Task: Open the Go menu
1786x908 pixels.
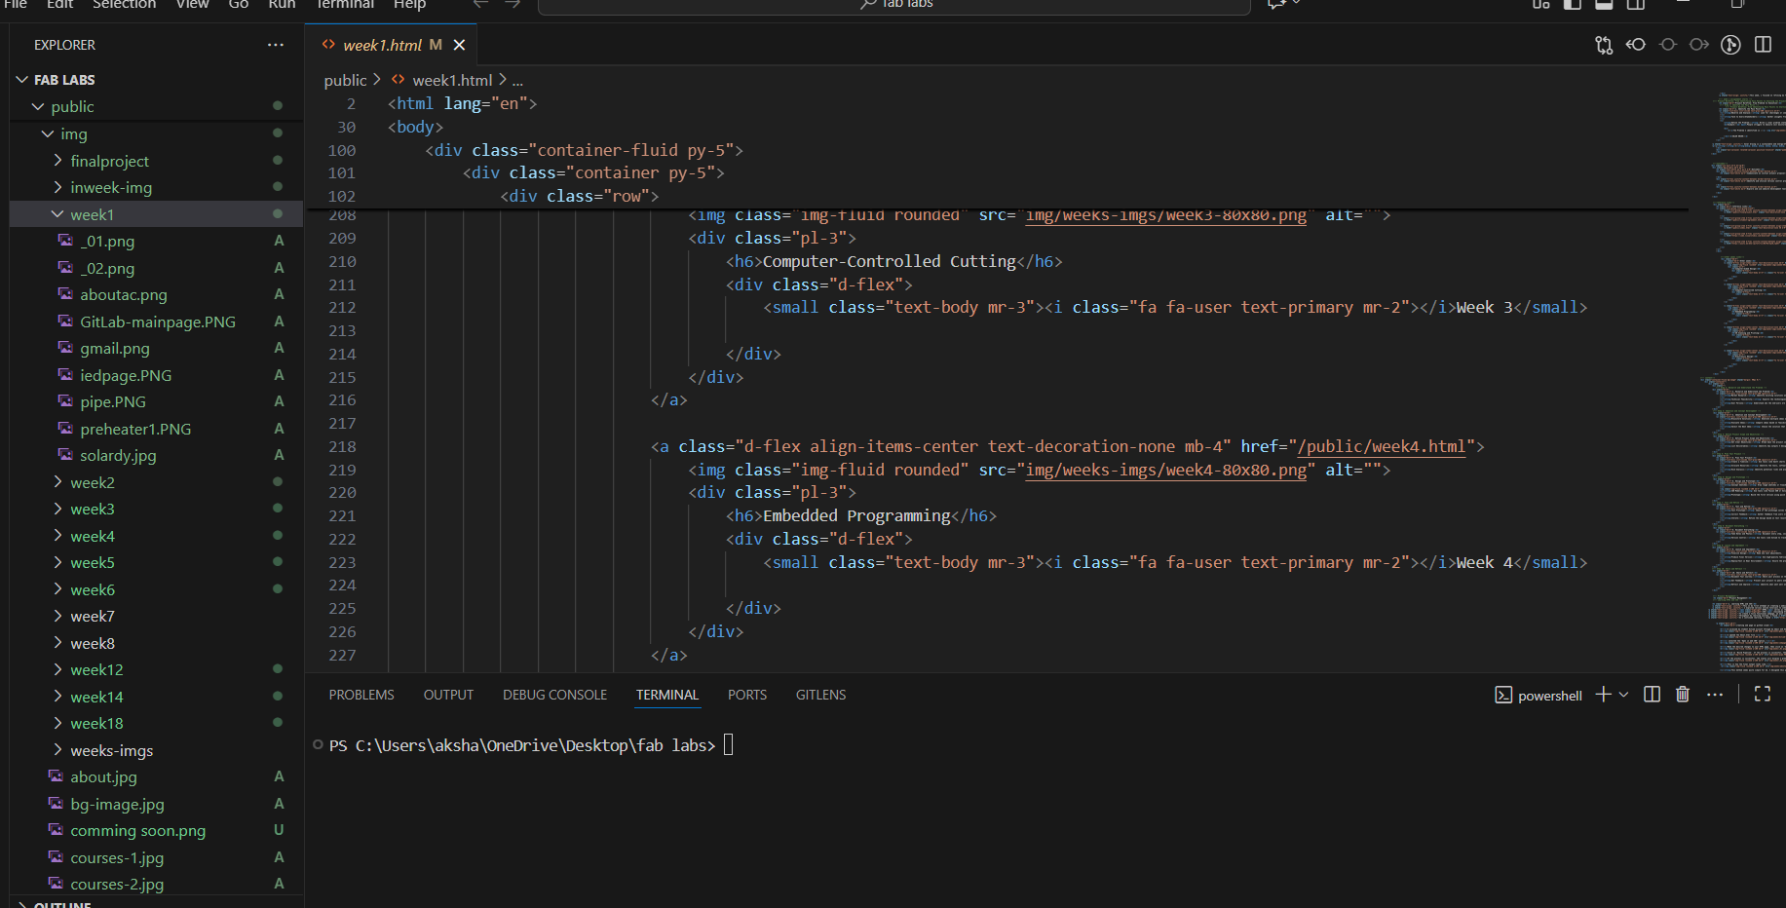Action: click(x=239, y=5)
